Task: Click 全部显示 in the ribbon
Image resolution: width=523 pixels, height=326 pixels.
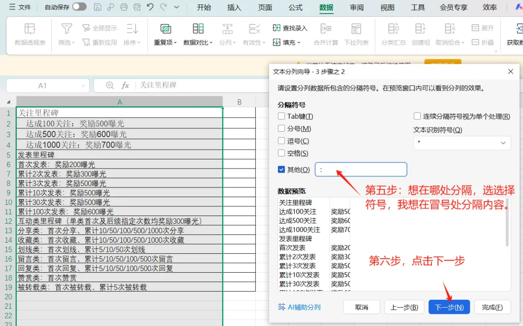Action: [x=100, y=28]
